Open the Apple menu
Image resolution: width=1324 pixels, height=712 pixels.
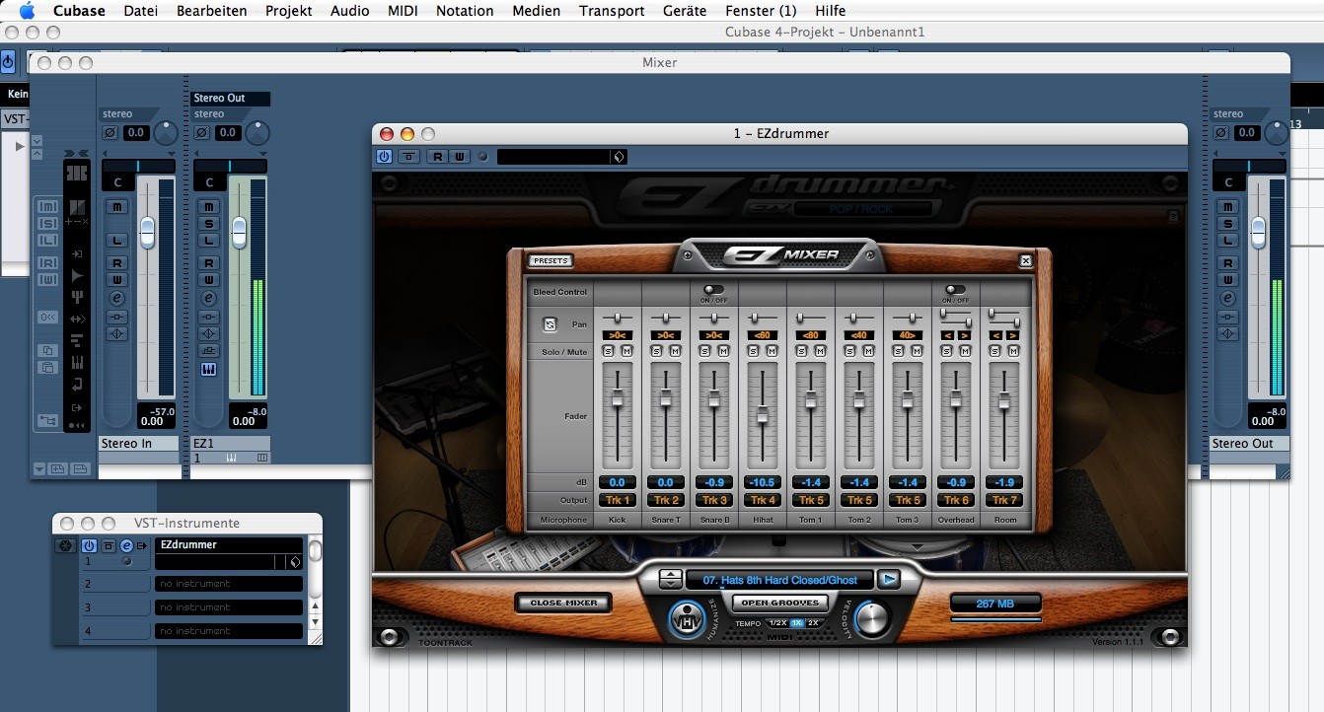(x=27, y=11)
